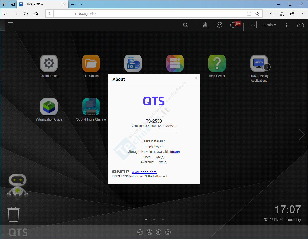Open External Devices icon
This screenshot has width=308, height=239.
(x=219, y=25)
